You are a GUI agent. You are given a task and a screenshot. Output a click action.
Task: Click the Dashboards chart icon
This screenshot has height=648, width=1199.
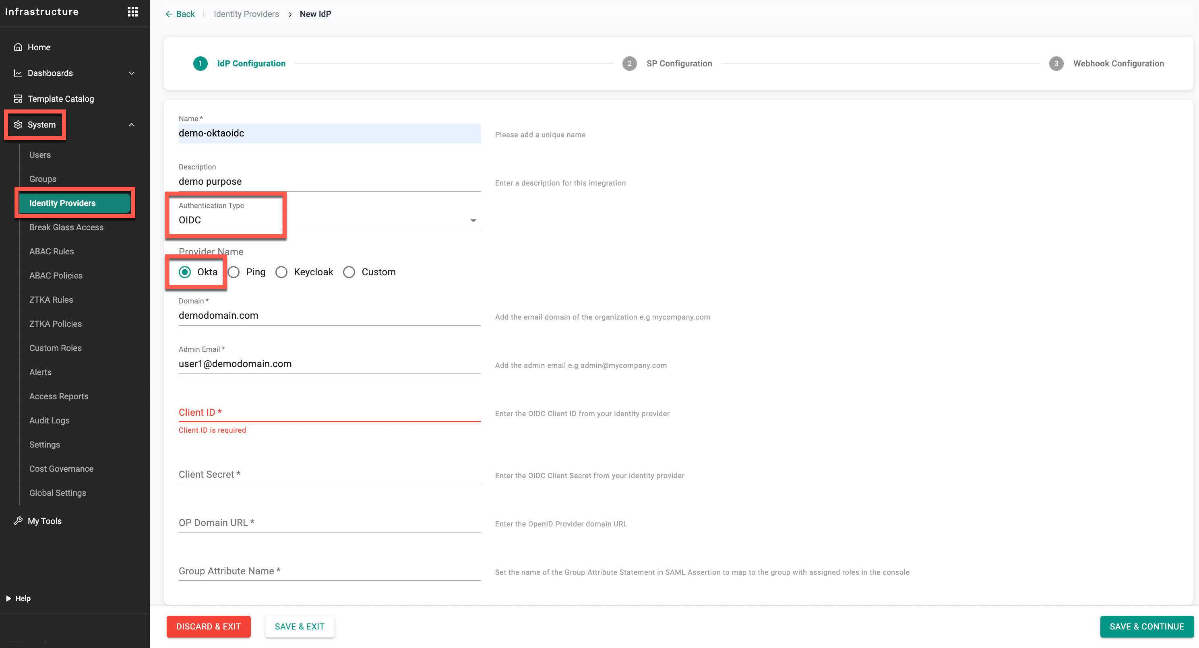(x=18, y=73)
